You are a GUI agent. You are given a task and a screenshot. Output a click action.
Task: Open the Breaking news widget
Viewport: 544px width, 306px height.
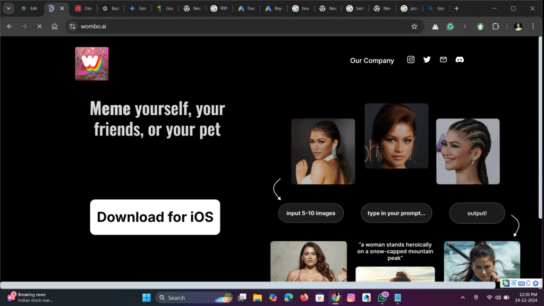click(x=30, y=297)
